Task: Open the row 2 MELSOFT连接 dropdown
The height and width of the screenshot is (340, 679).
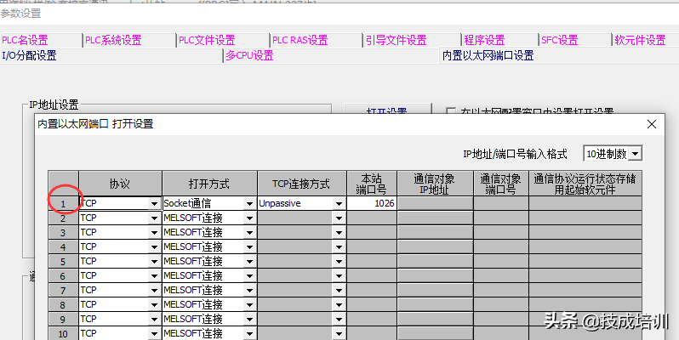Action: pyautogui.click(x=249, y=218)
